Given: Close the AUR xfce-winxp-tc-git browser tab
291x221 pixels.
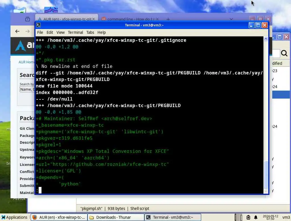Looking at the screenshot, I should point(93,19).
